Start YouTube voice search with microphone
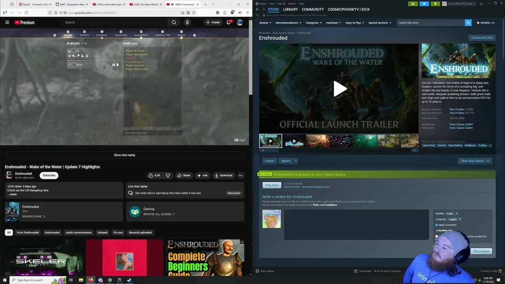Image resolution: width=505 pixels, height=284 pixels. [187, 22]
